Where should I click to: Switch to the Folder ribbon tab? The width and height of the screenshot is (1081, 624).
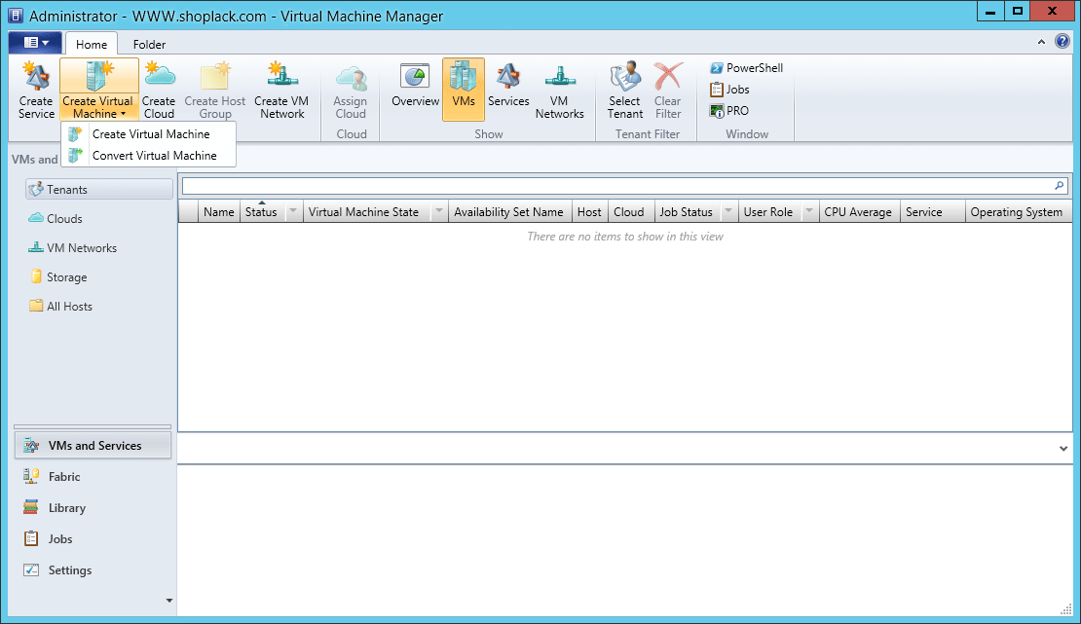pyautogui.click(x=149, y=44)
